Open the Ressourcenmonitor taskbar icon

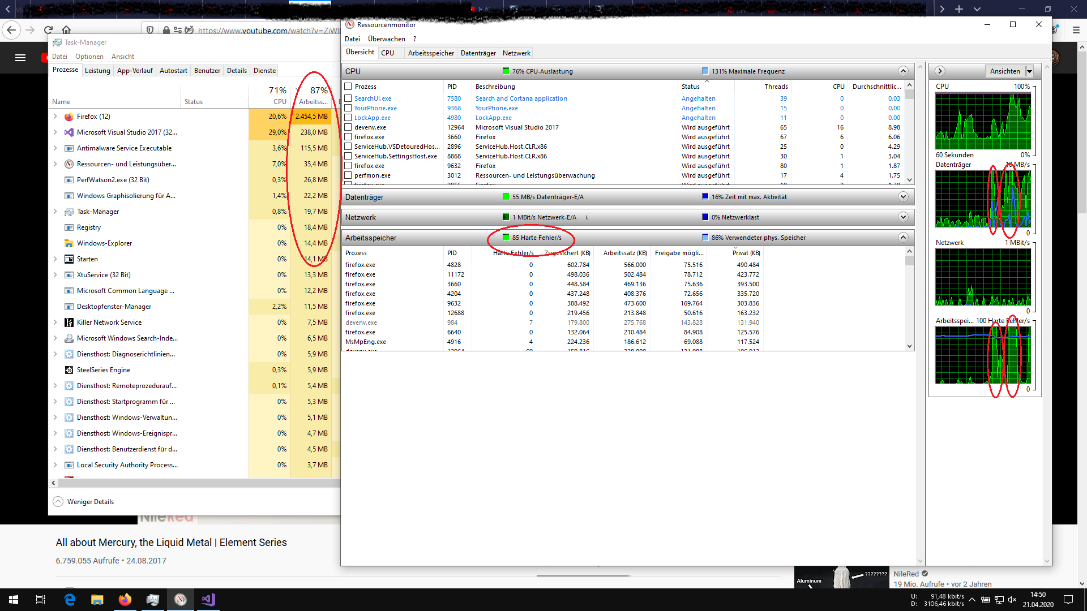[x=180, y=600]
